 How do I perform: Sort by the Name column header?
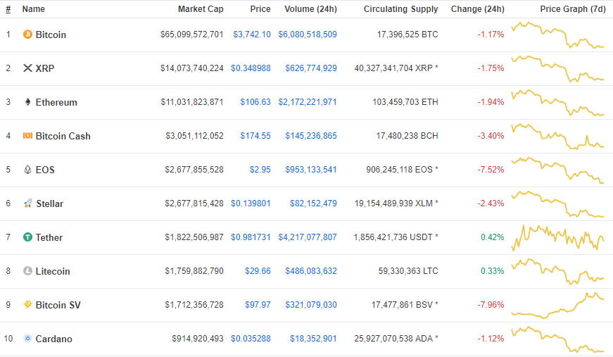click(33, 9)
